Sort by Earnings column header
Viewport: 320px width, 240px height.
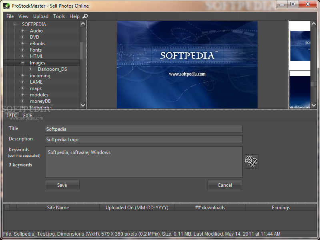pyautogui.click(x=281, y=208)
